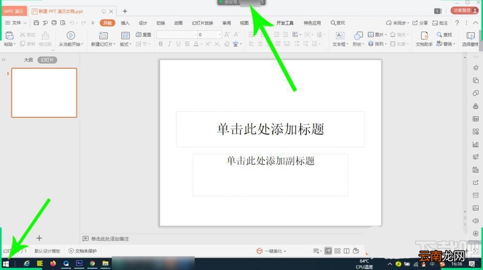Image resolution: width=483 pixels, height=270 pixels.
Task: Switch to the 动画 ribbon tab
Action: pos(179,23)
